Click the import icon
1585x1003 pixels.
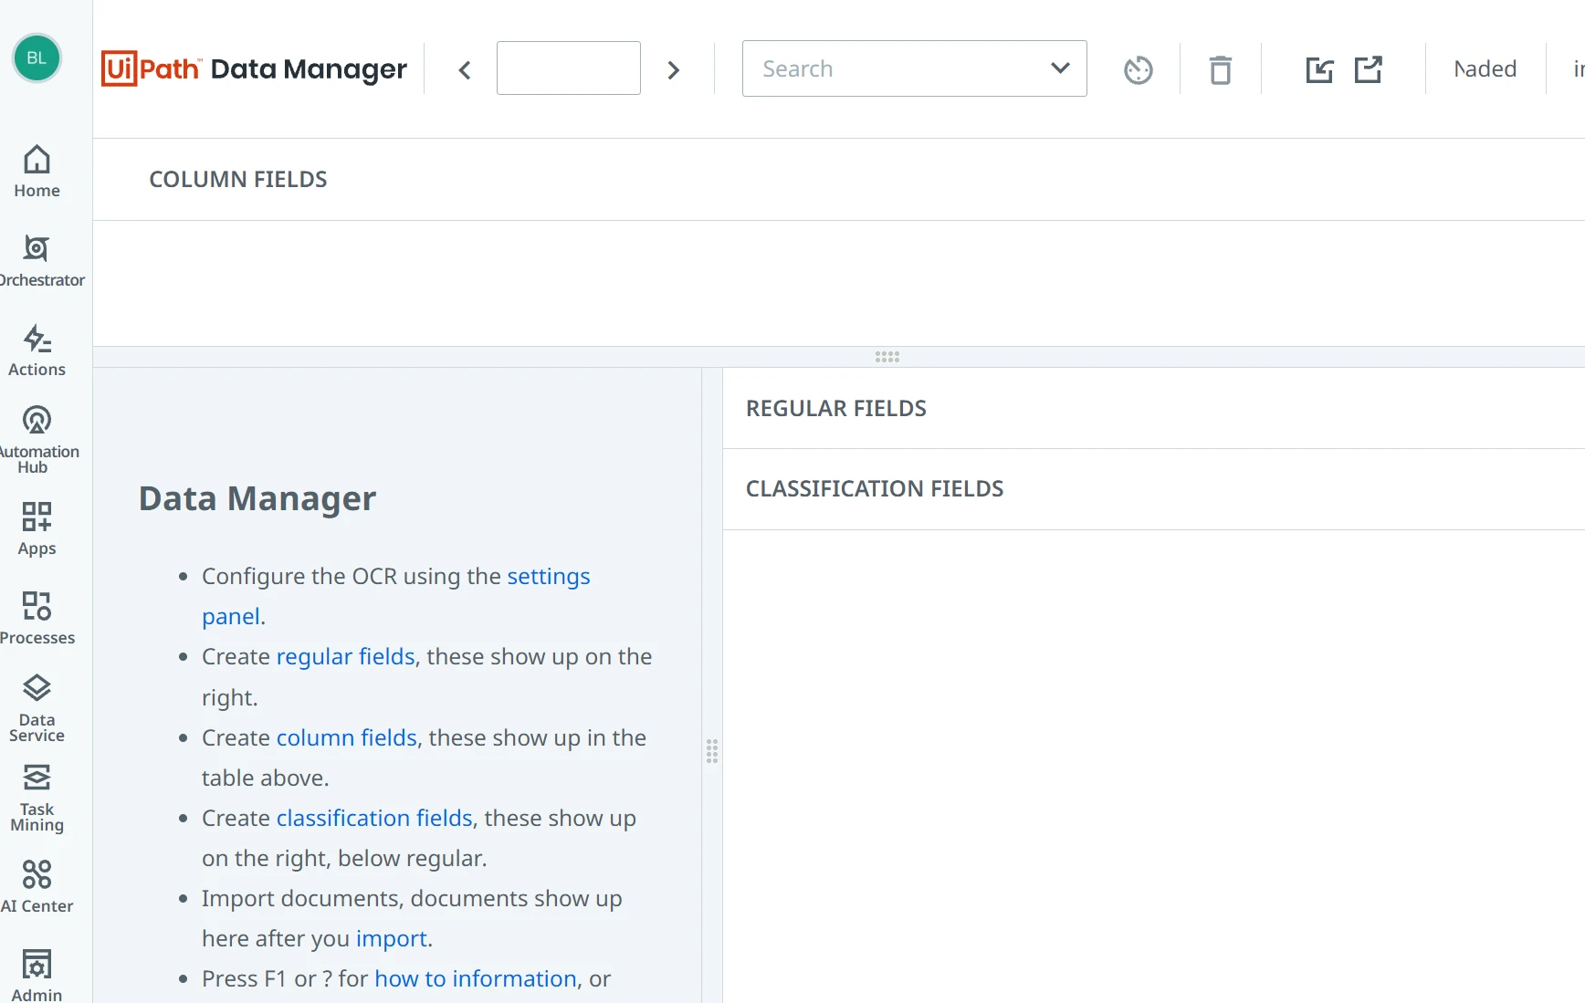tap(1319, 70)
